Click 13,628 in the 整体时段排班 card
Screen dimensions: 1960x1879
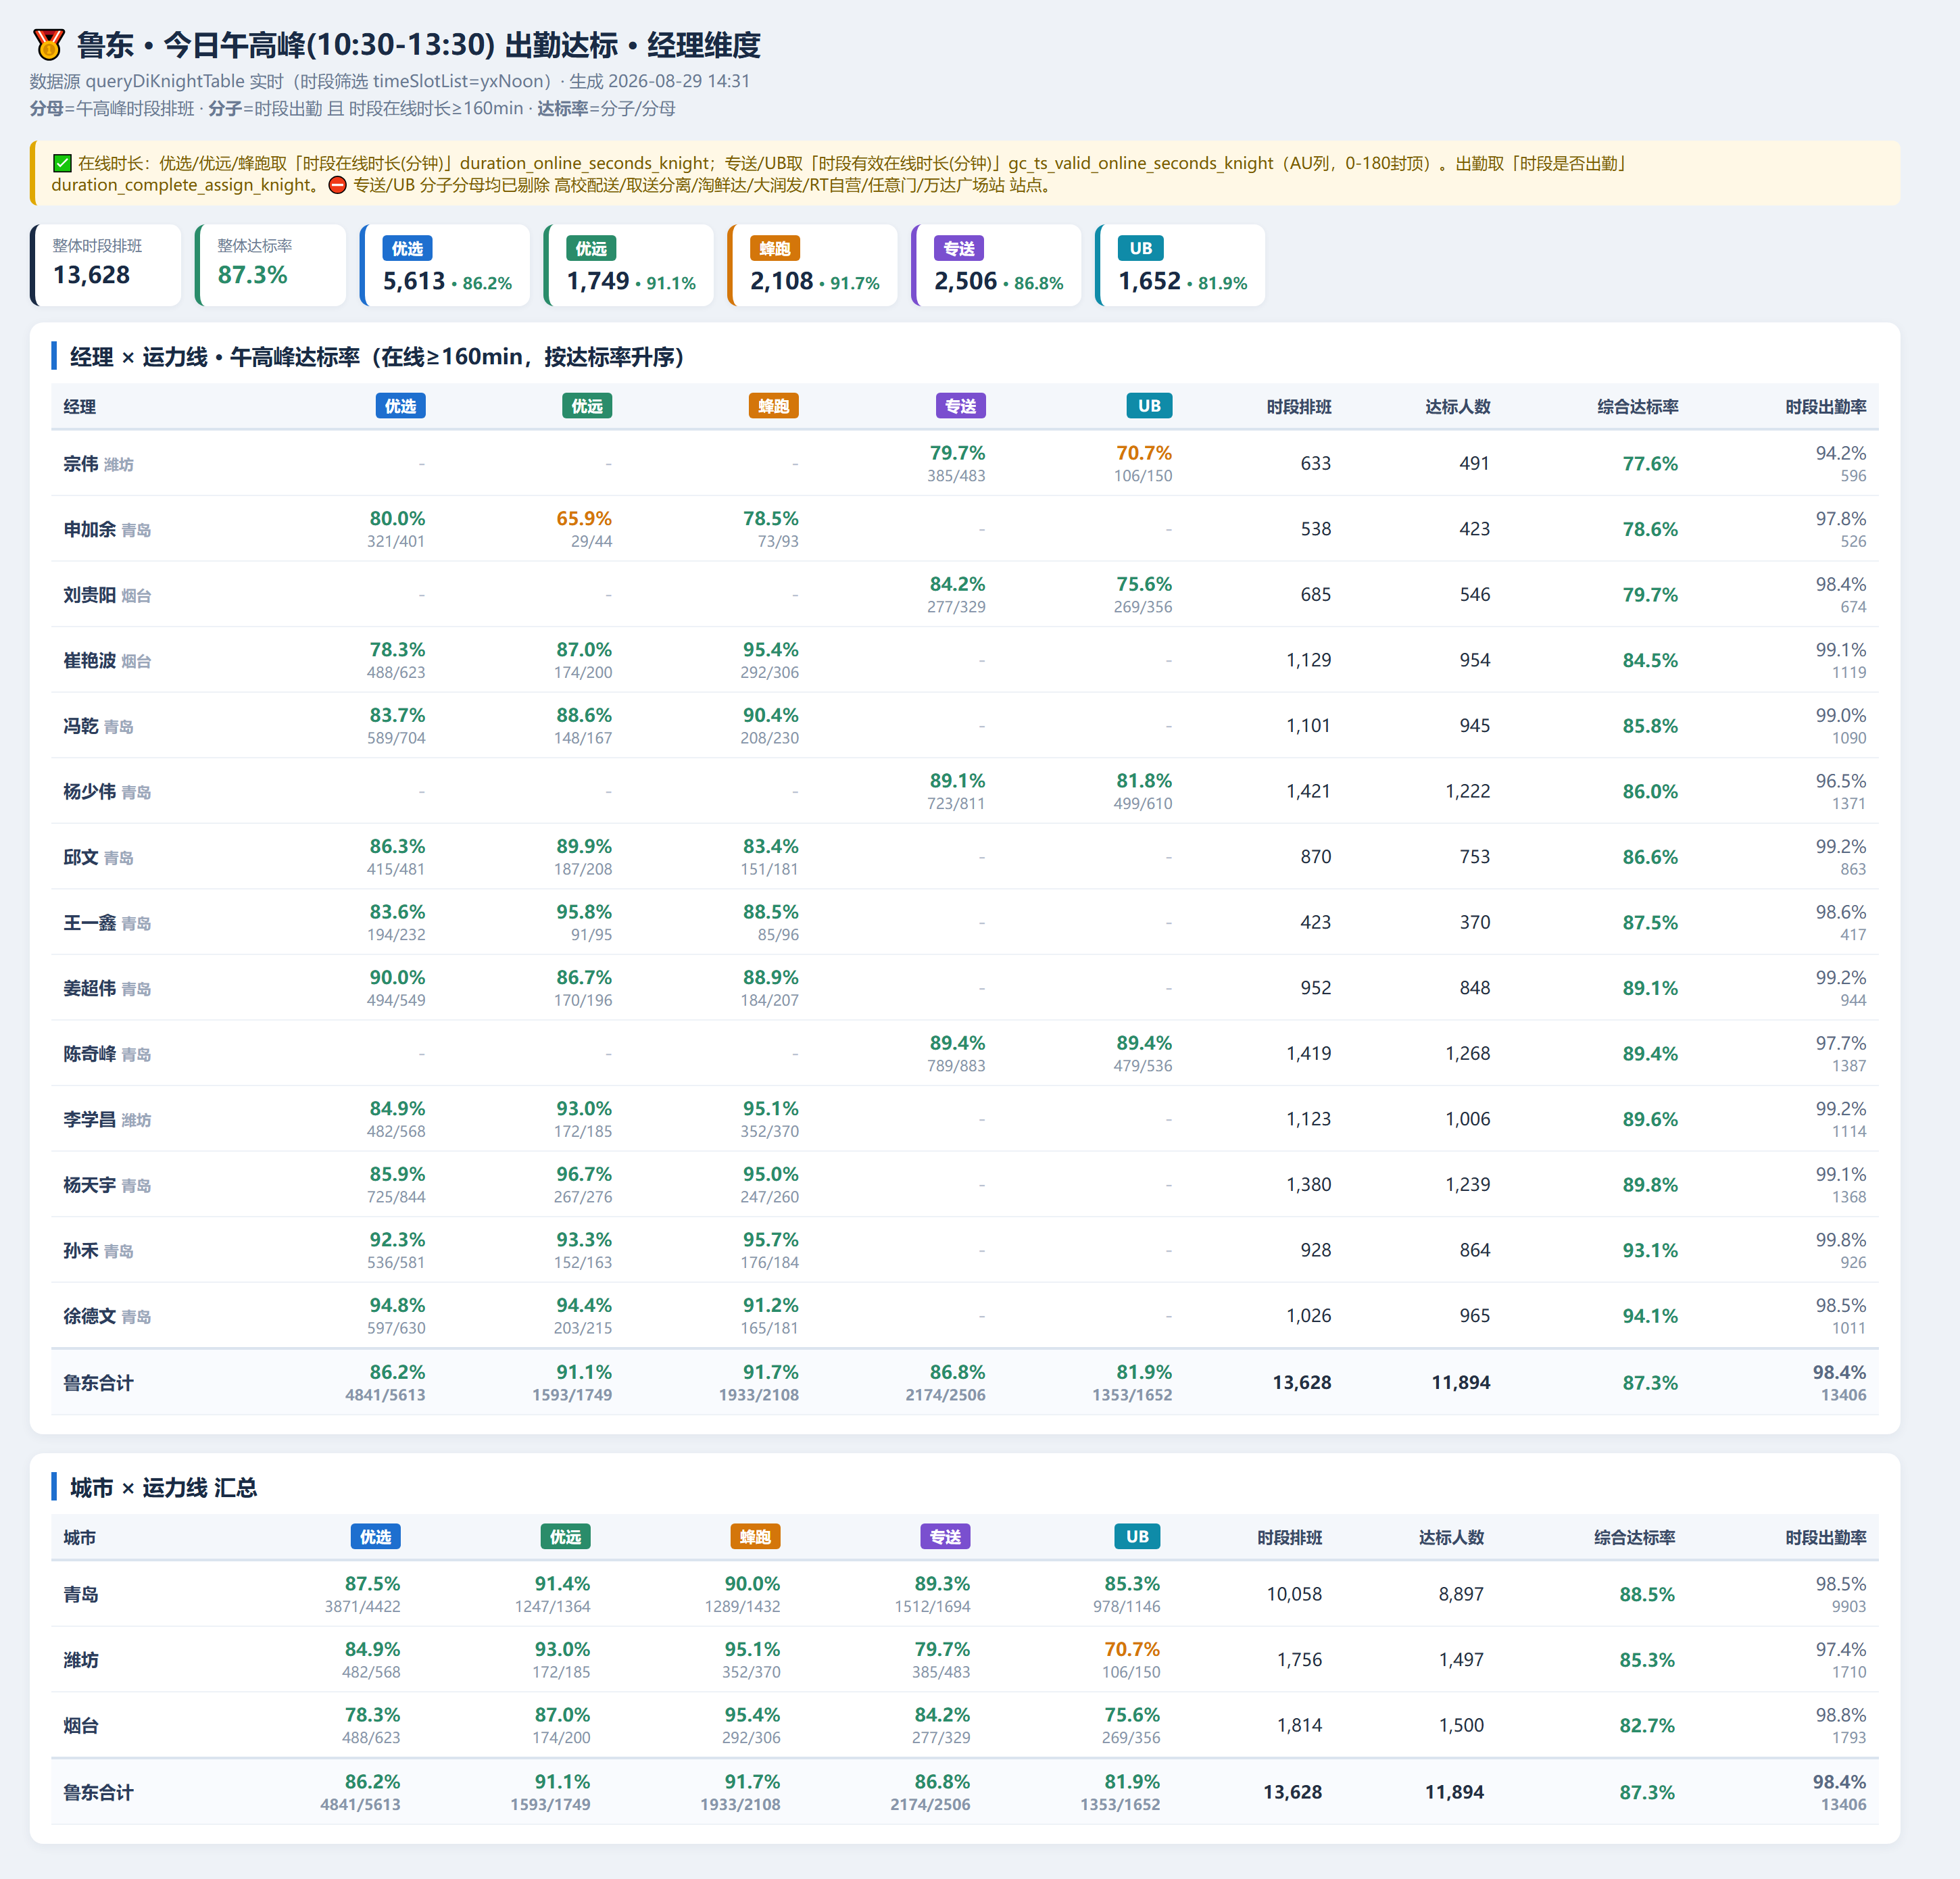pyautogui.click(x=91, y=275)
